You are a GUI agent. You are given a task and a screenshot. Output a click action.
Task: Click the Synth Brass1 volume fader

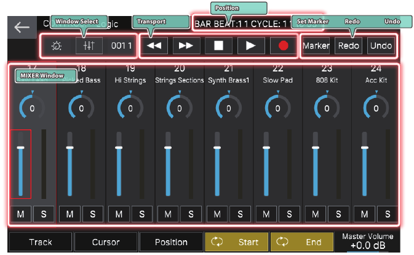coord(217,148)
